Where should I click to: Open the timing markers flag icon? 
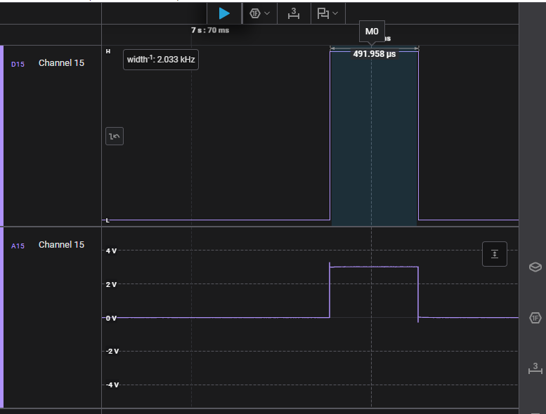(x=323, y=13)
